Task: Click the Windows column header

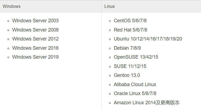Action: [x=11, y=6]
